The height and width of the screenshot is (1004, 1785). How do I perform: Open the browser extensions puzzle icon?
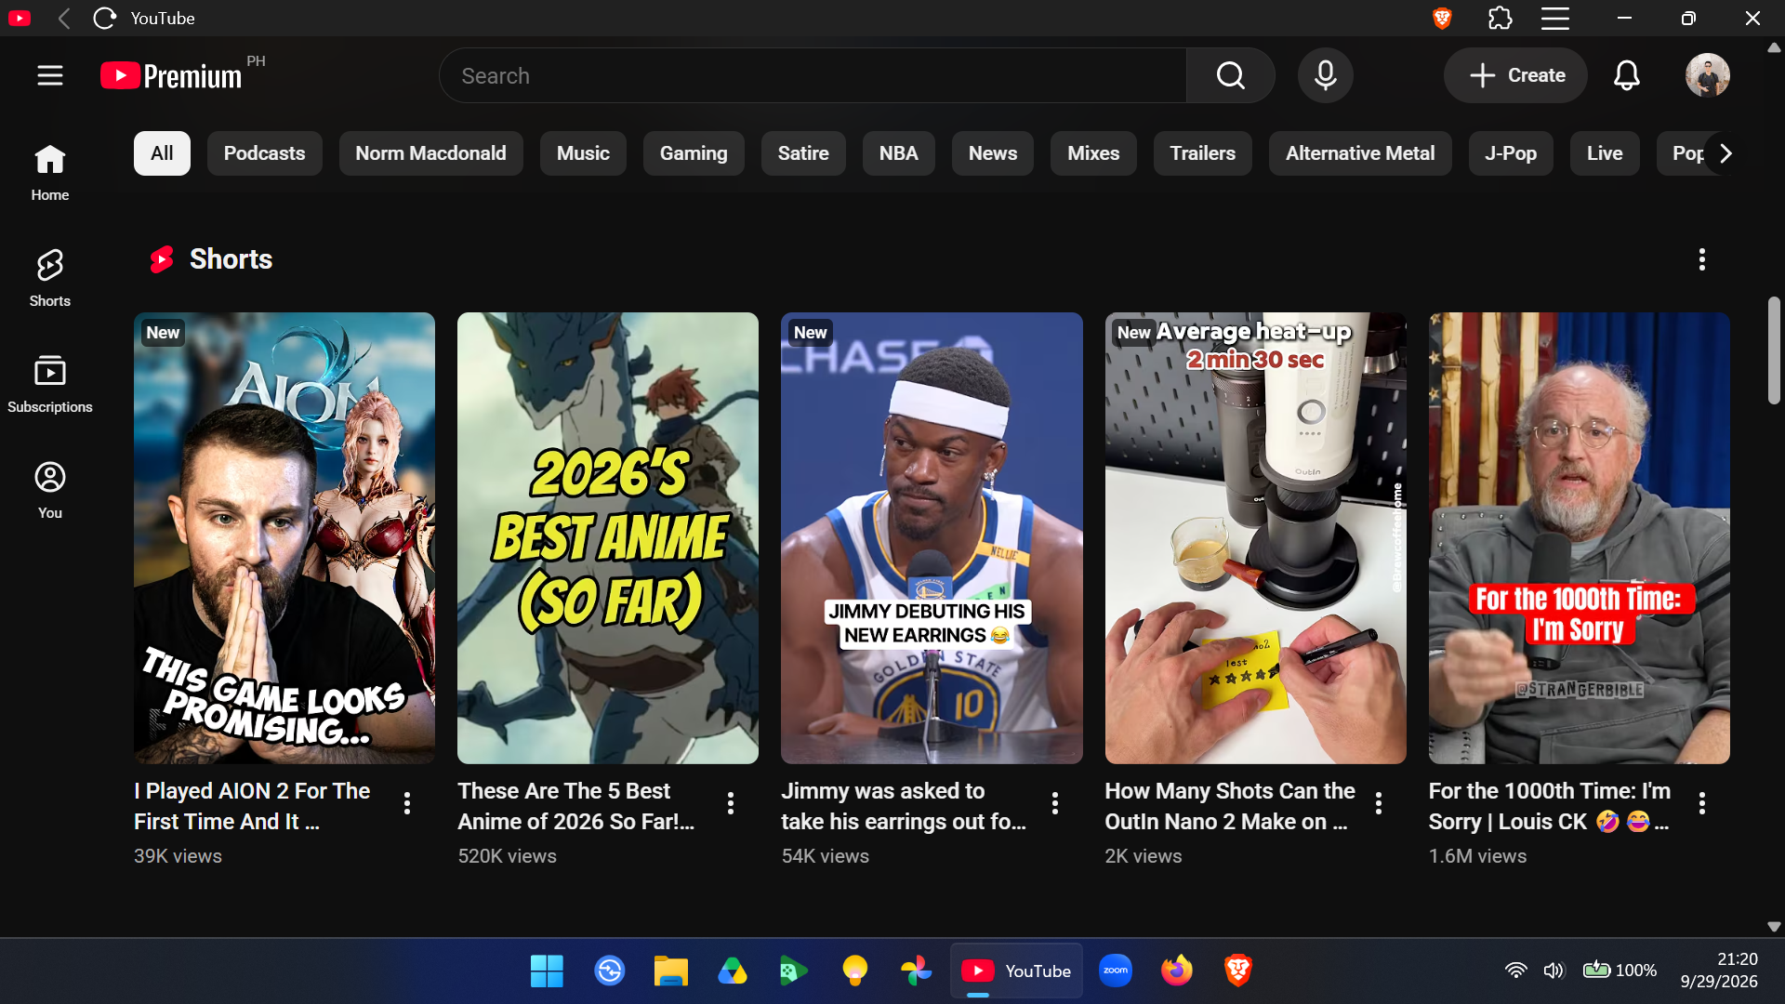(x=1500, y=18)
